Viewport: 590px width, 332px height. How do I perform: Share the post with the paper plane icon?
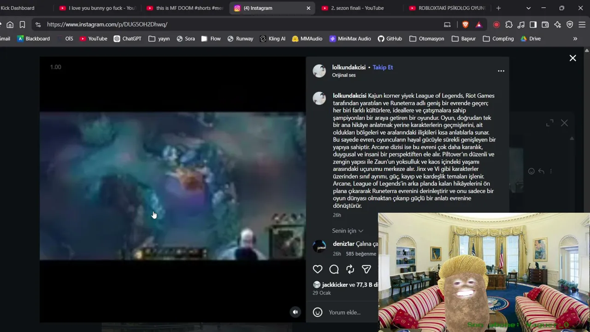pyautogui.click(x=366, y=269)
